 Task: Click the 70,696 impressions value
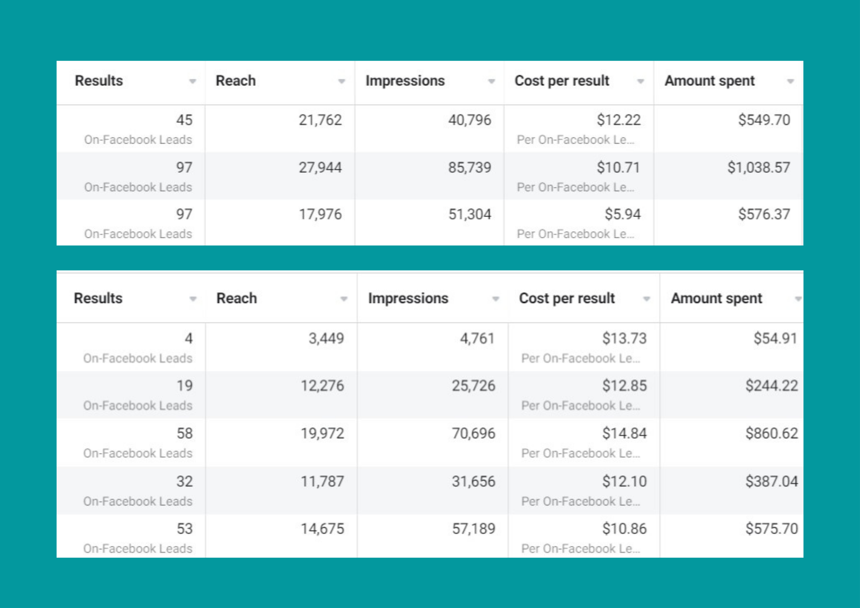[473, 433]
